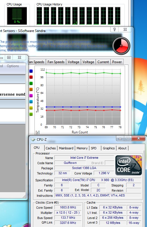The height and width of the screenshot is (227, 147).
Task: Open the Caches tab in CPU-Z
Action: tap(50, 148)
